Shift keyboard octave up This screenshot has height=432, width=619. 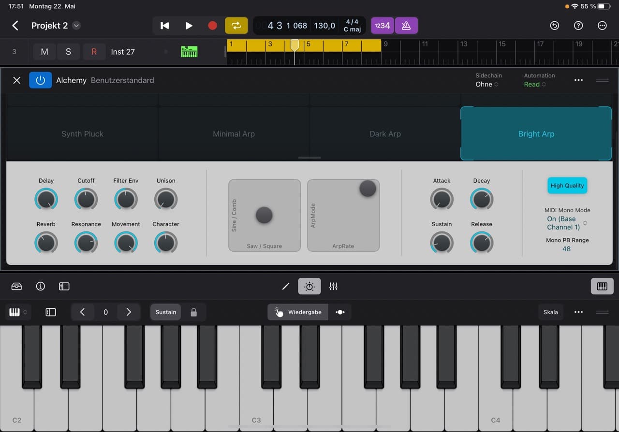point(129,312)
